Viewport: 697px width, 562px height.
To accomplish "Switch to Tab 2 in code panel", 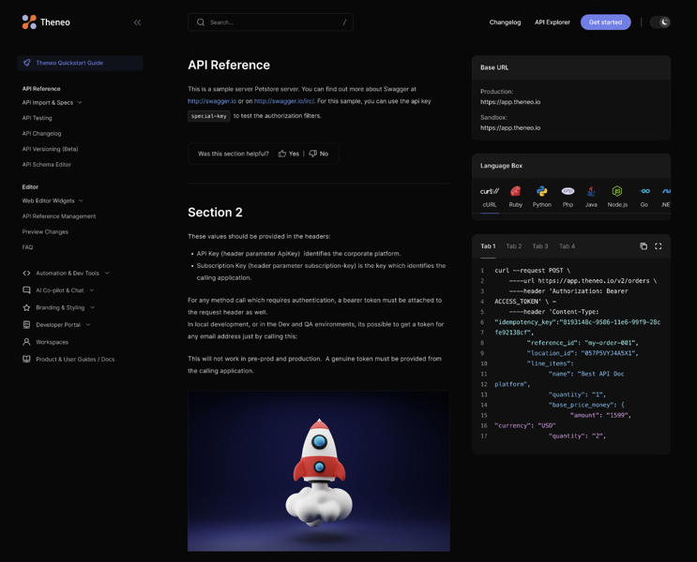I will click(514, 246).
